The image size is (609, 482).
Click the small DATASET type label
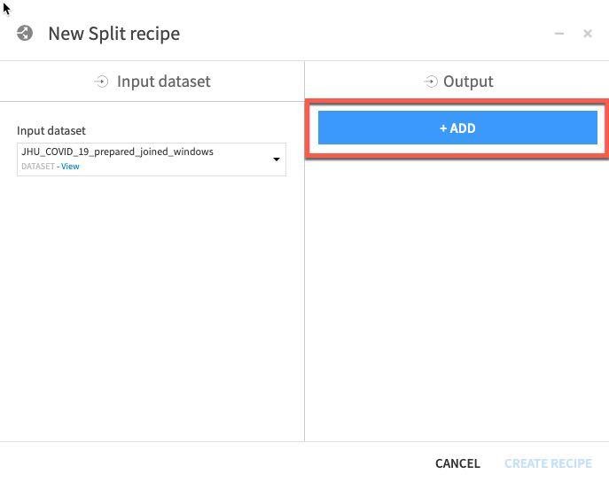click(x=37, y=167)
